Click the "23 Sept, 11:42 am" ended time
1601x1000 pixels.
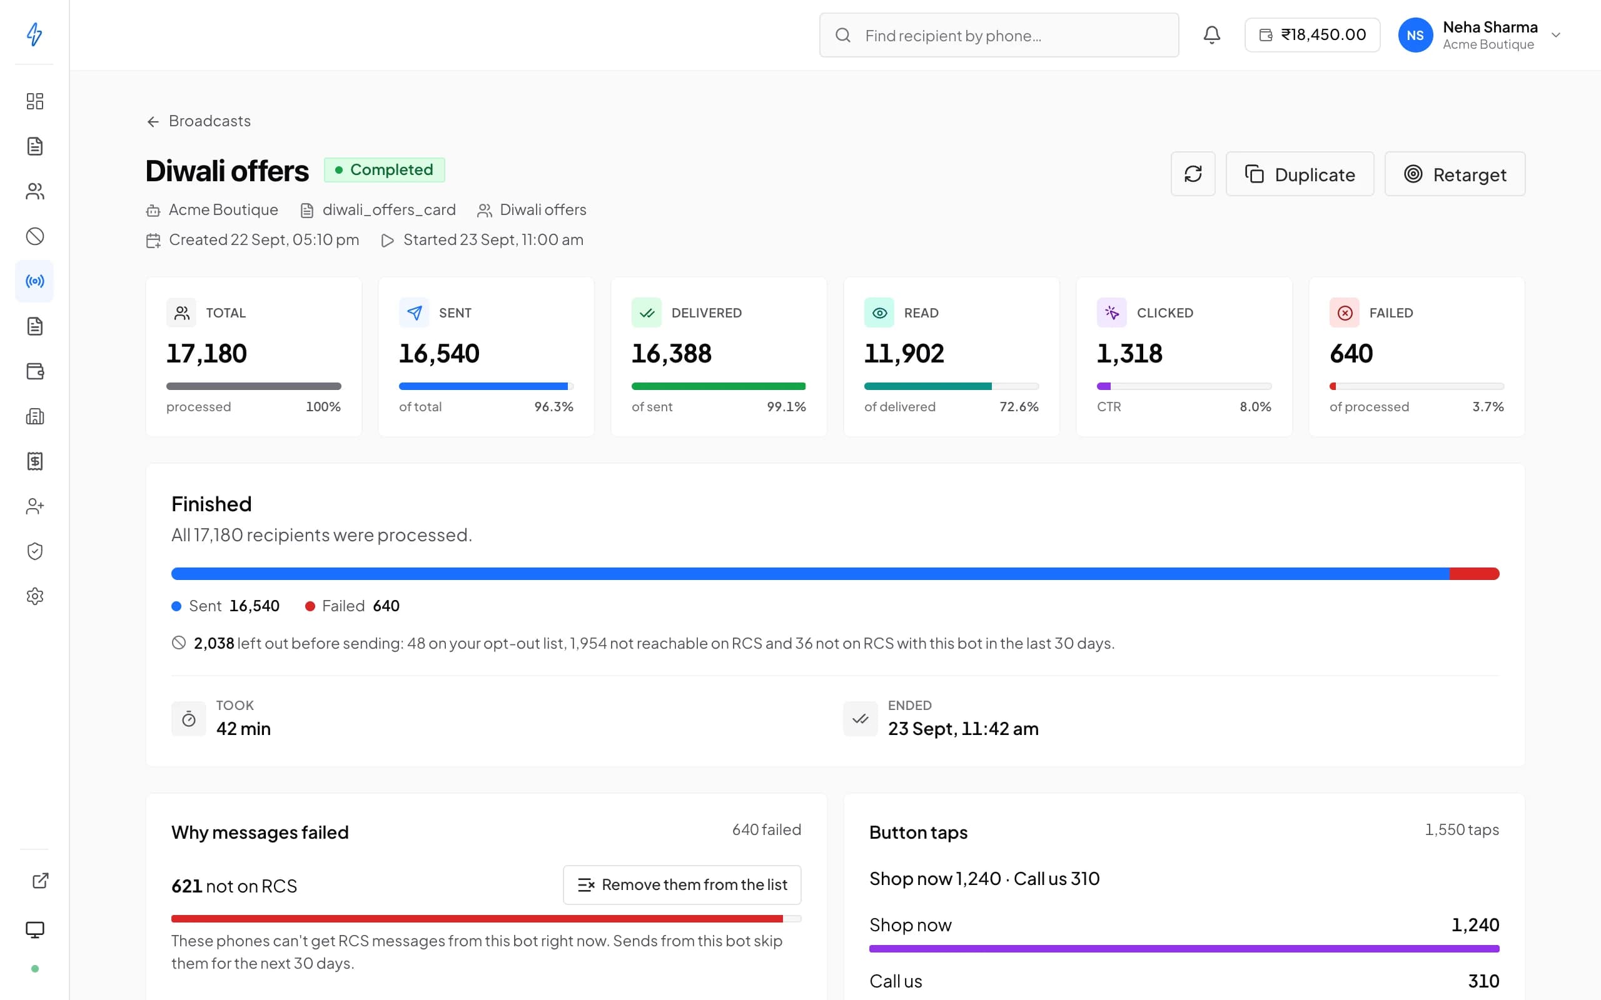click(963, 729)
